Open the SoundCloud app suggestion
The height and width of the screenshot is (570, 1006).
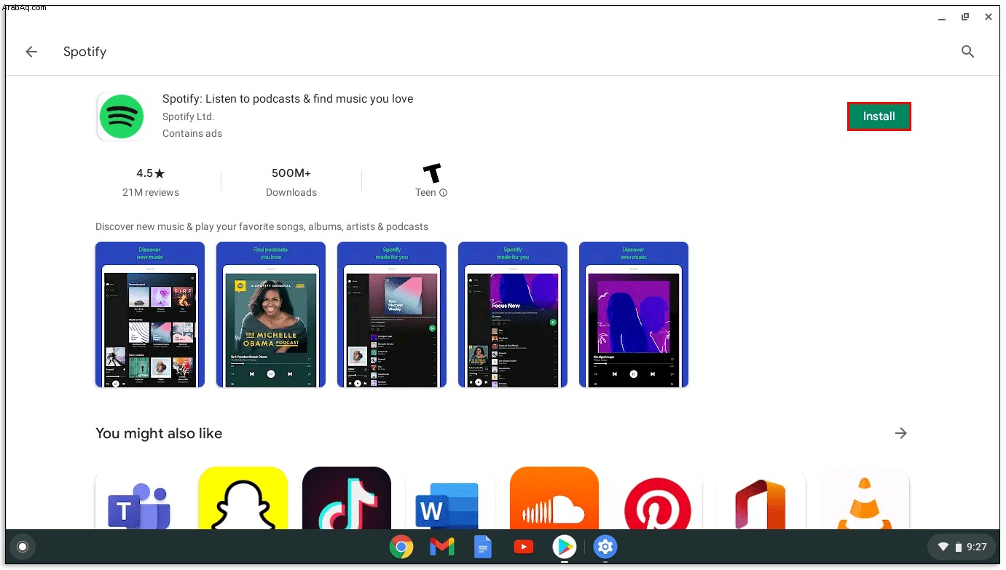click(554, 499)
